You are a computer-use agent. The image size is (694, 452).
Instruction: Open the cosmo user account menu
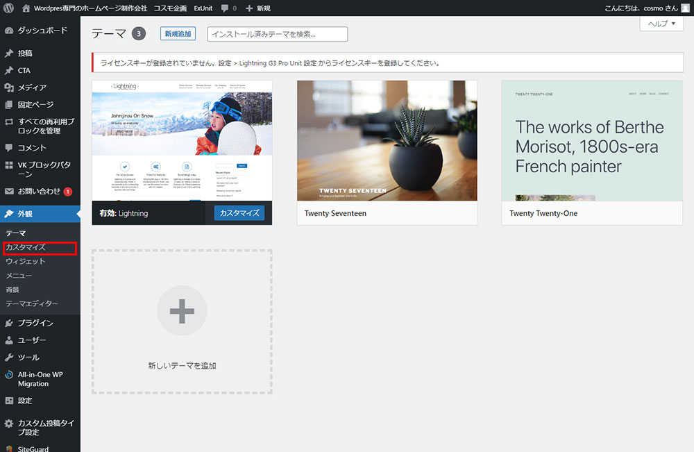point(638,8)
